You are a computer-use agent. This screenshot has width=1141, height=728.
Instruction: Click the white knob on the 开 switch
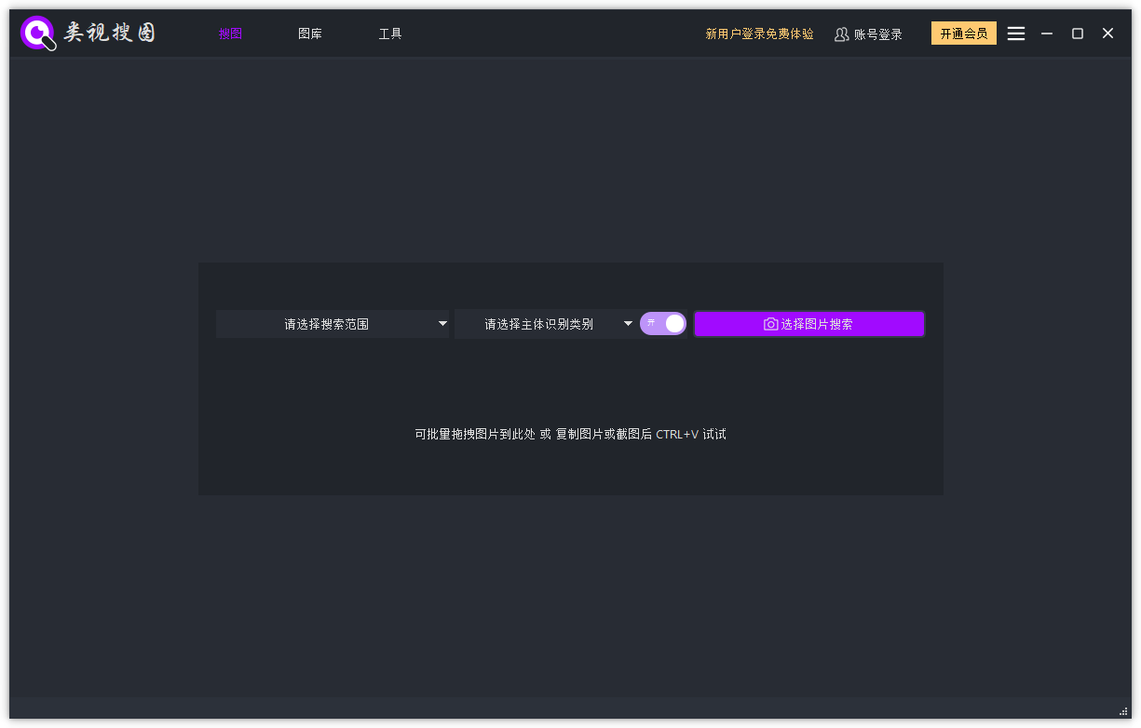click(672, 323)
